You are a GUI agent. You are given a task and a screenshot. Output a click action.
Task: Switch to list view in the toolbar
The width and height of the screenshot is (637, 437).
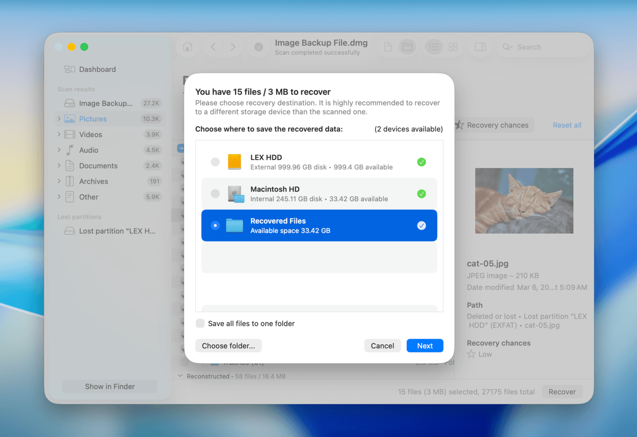[433, 47]
